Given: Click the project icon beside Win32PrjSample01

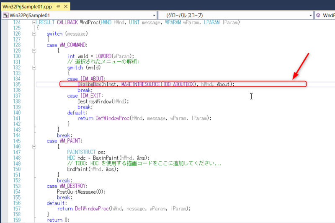Looking at the screenshot, I should (x=5, y=16).
